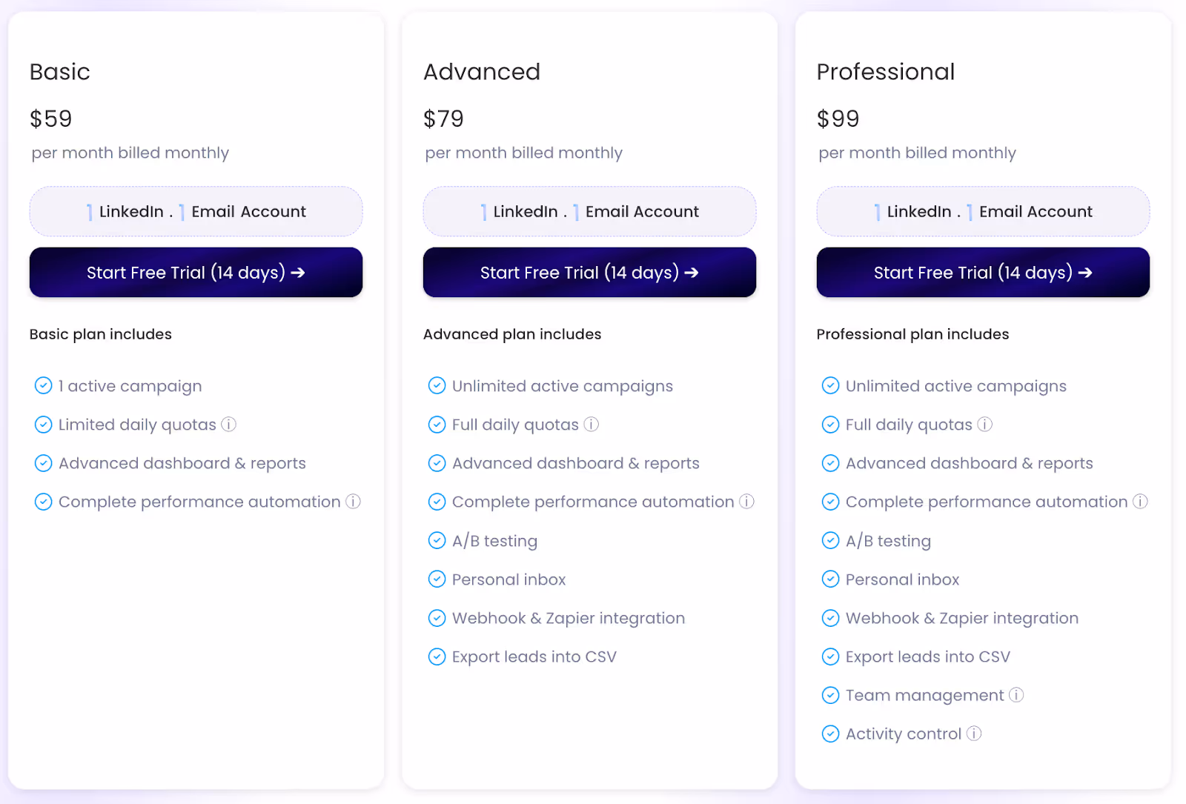The height and width of the screenshot is (804, 1186).
Task: Click info icon for Complete performance automation in Professional
Action: (x=1140, y=502)
